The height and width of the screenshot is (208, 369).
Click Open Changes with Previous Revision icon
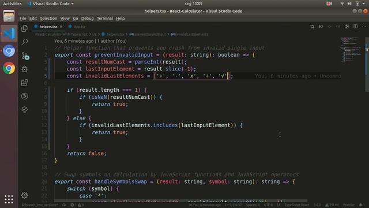click(x=321, y=27)
